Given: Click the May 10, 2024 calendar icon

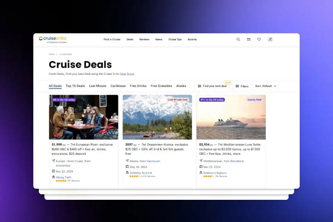Looking at the screenshot, I should (127, 166).
